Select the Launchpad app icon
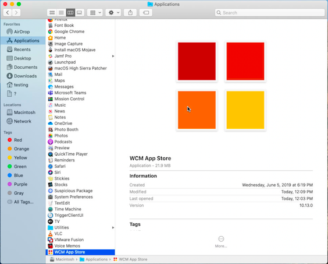 point(50,62)
